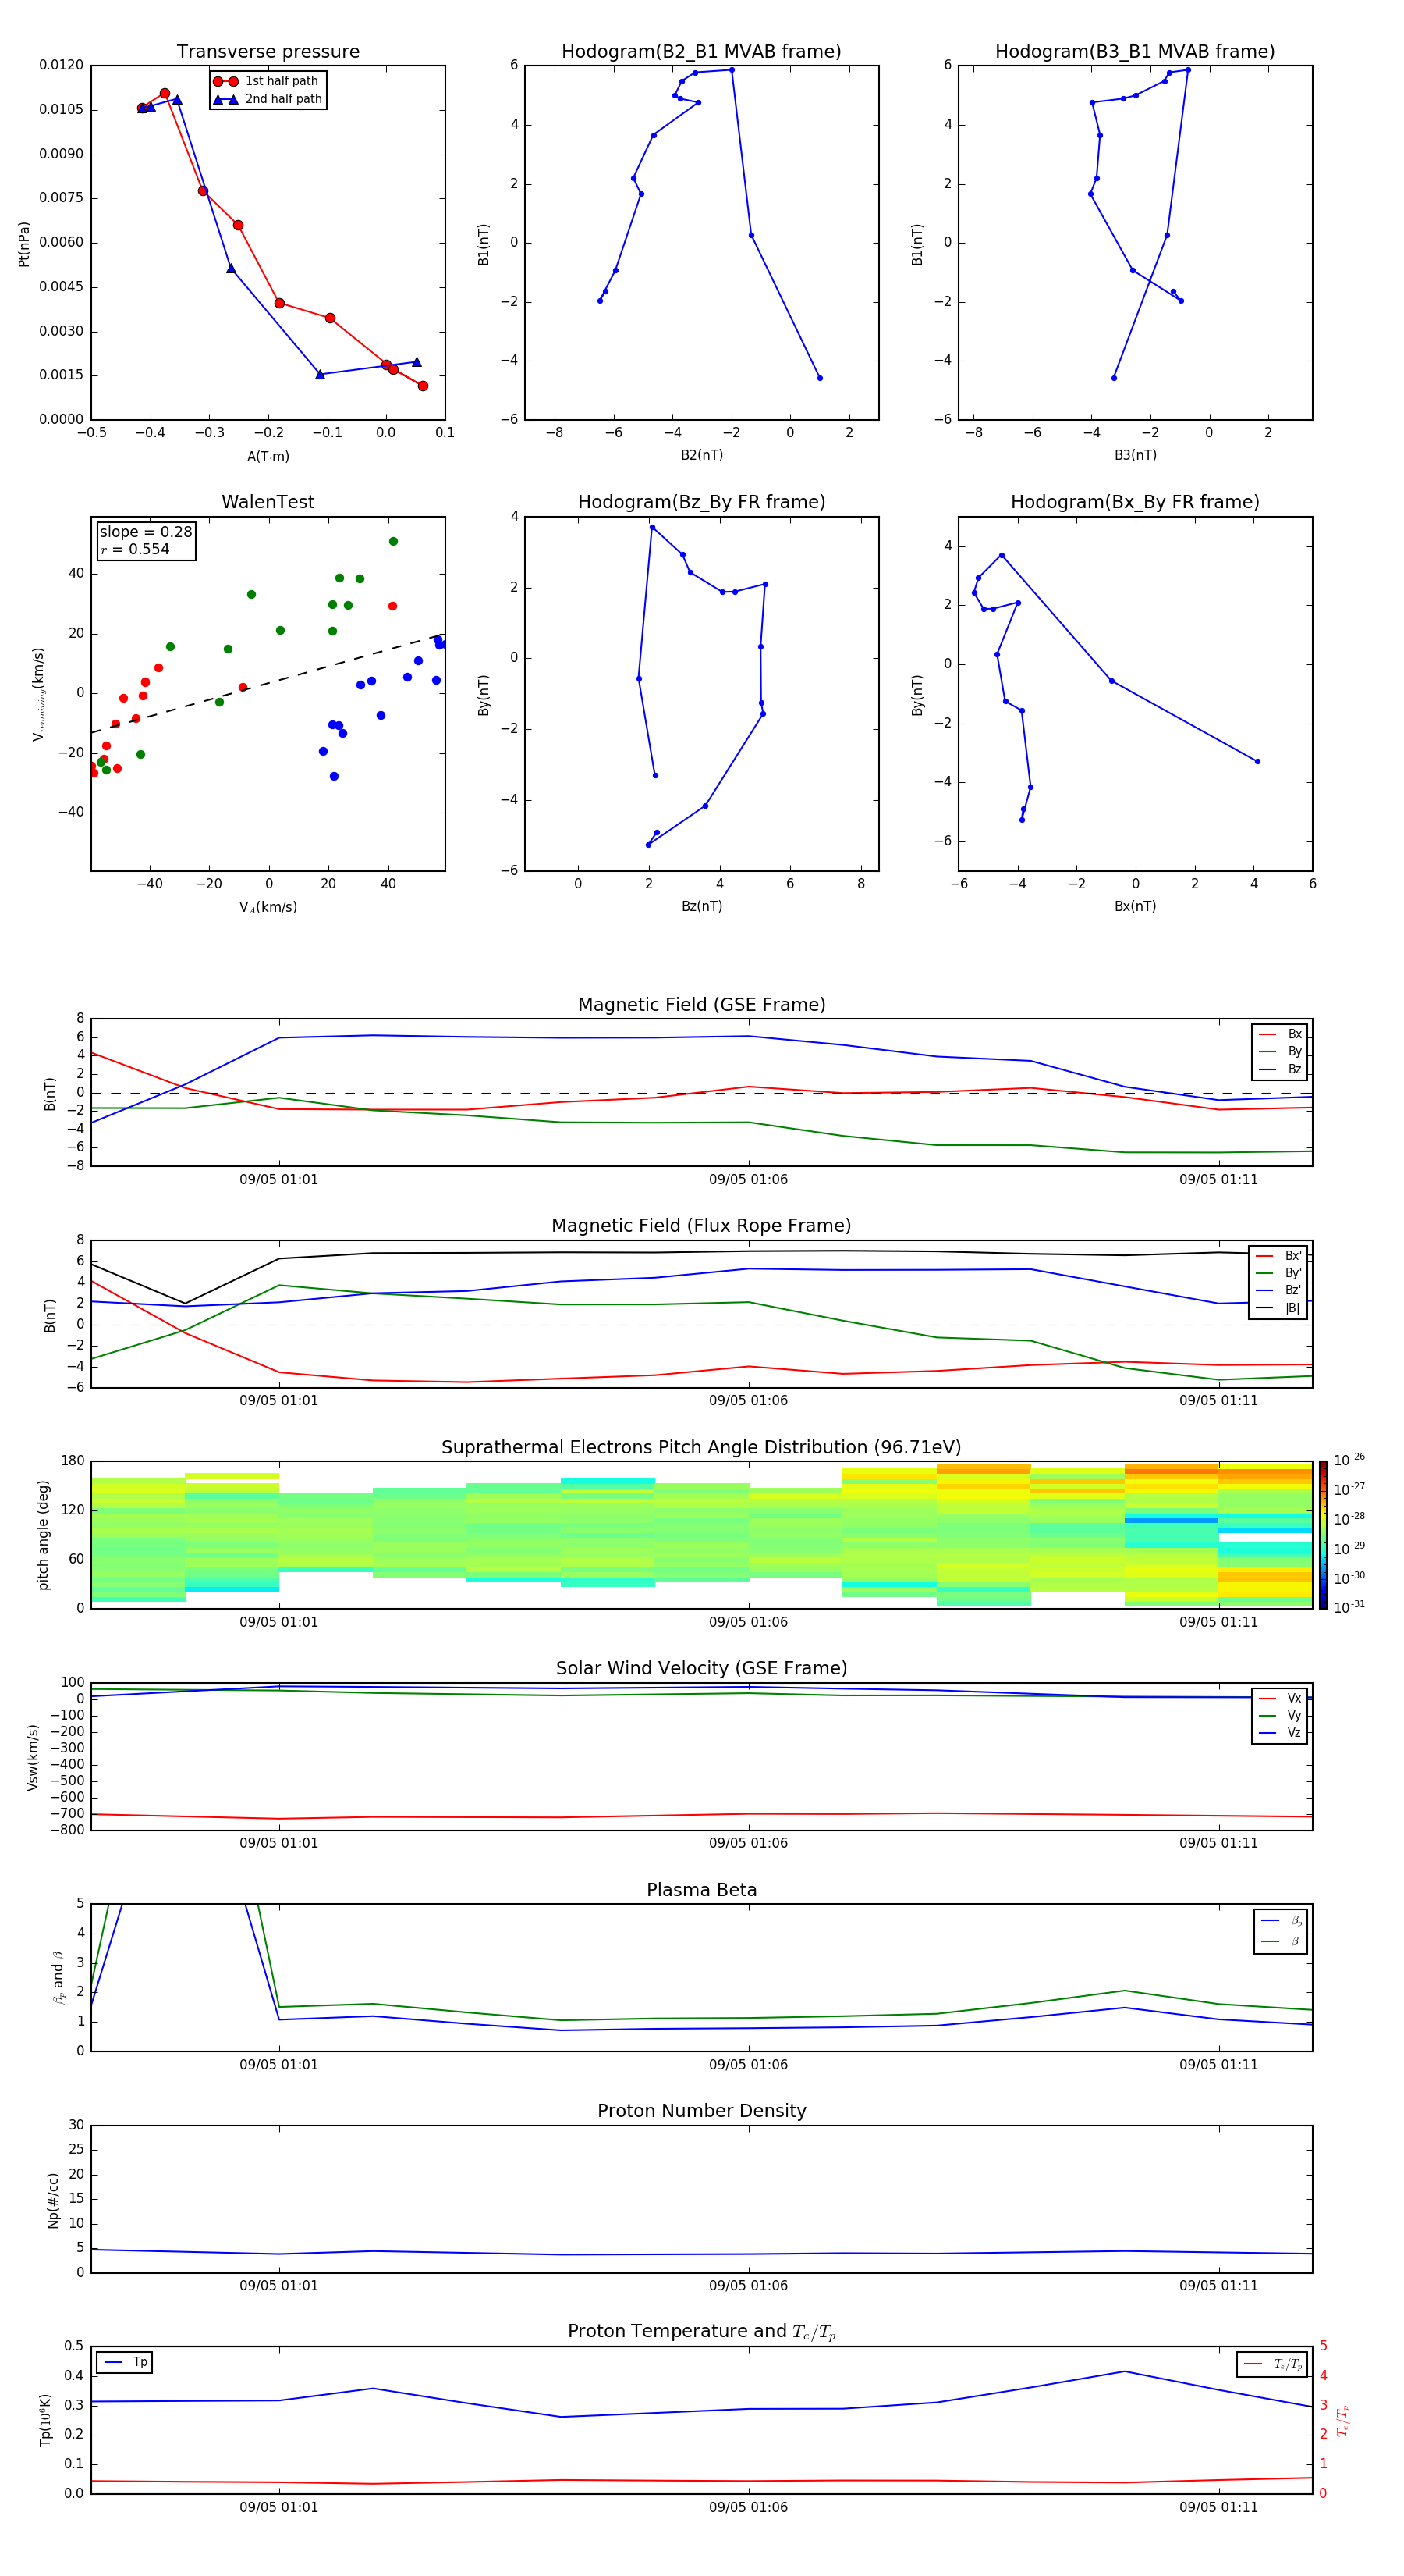Click the "Hodogram(B2_B1 MVAB frame)" title
The width and height of the screenshot is (1404, 2576).
click(701, 51)
